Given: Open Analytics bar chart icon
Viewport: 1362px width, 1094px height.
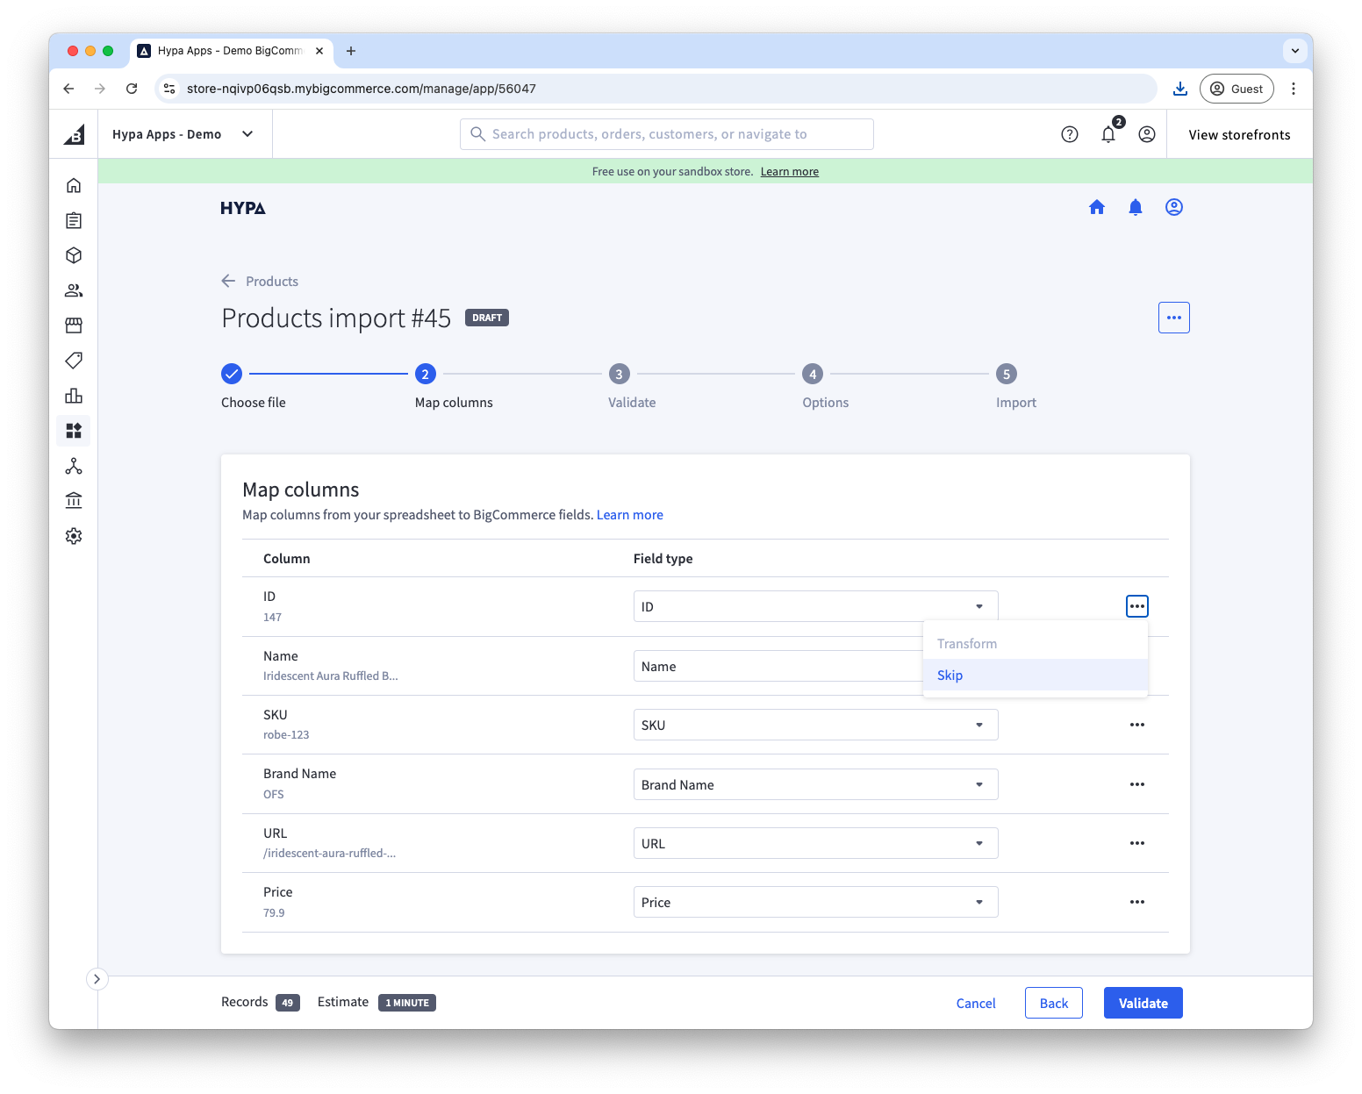Looking at the screenshot, I should (x=74, y=396).
